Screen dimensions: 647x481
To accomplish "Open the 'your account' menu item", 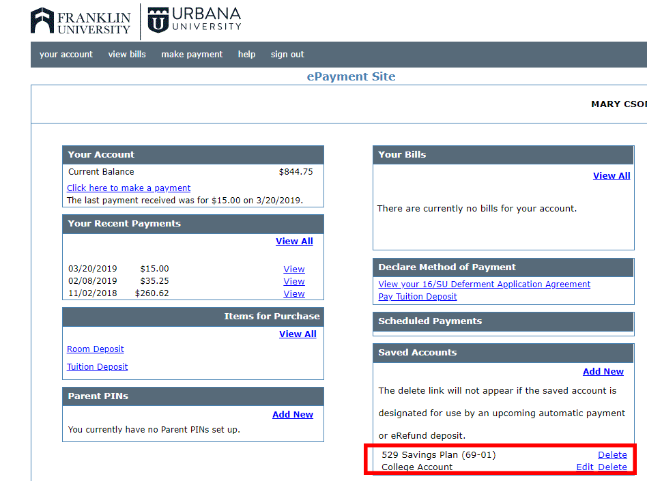I will tap(66, 55).
